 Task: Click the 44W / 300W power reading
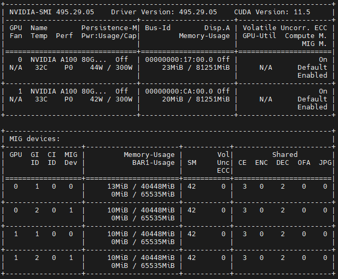click(x=111, y=68)
